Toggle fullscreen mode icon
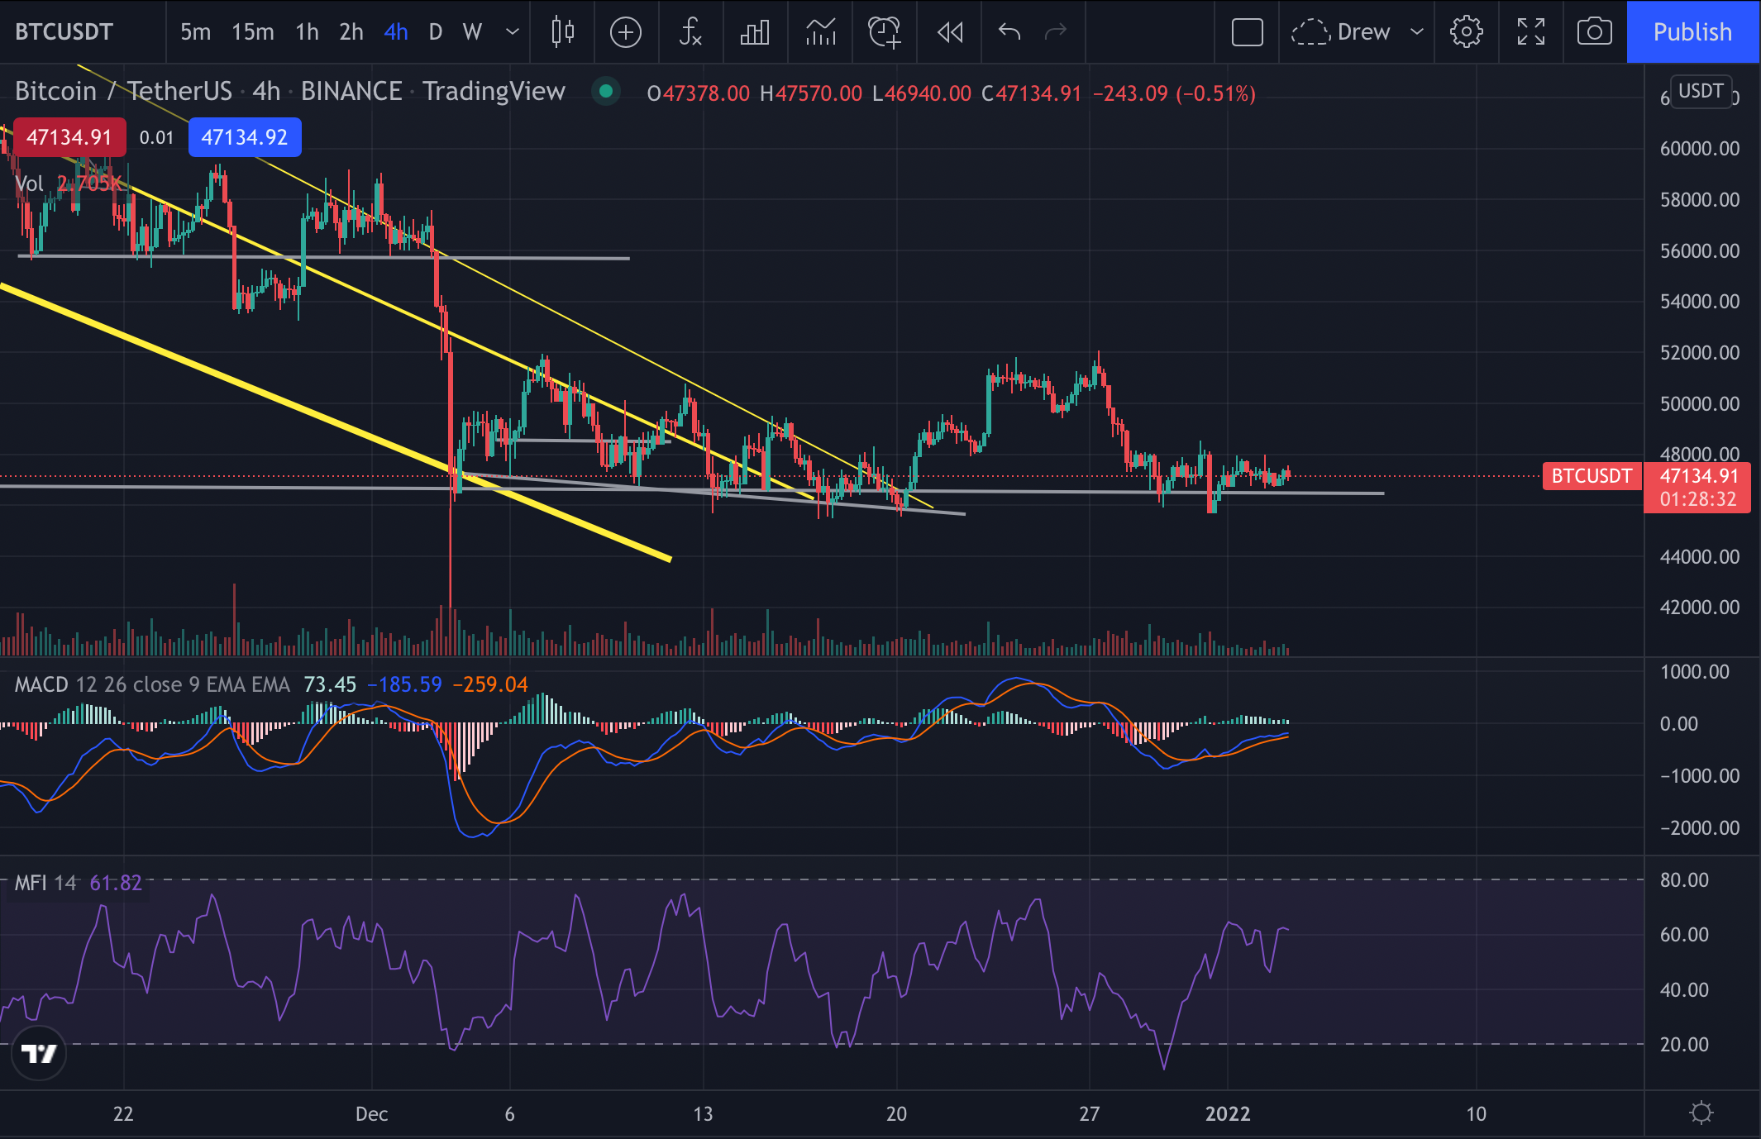Image resolution: width=1761 pixels, height=1139 pixels. (x=1530, y=32)
